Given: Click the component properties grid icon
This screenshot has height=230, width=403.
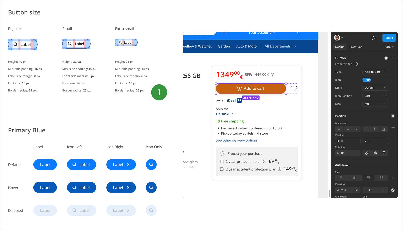Looking at the screenshot, I should 386,58.
